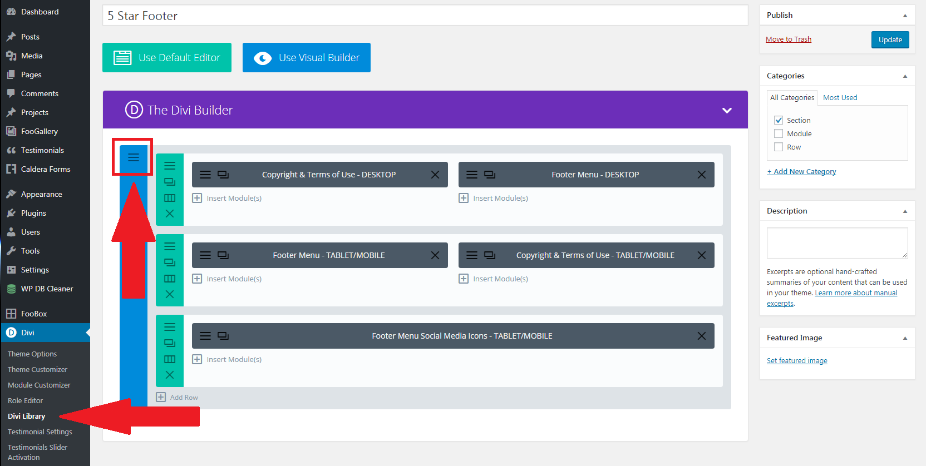Delete the Social Media Icons row

point(170,375)
